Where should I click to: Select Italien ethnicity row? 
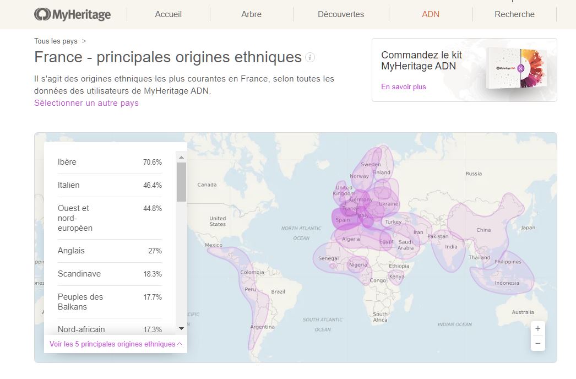tap(110, 185)
